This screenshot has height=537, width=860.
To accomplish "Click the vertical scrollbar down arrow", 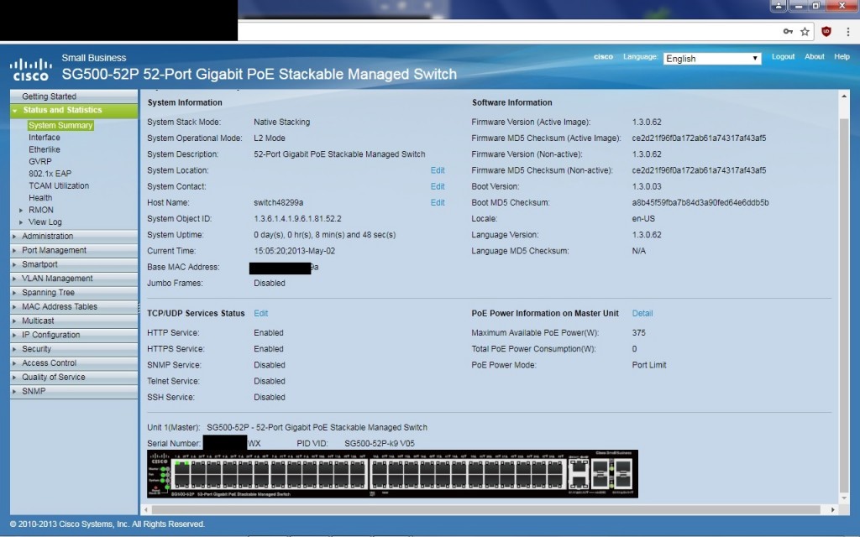I will coord(843,498).
